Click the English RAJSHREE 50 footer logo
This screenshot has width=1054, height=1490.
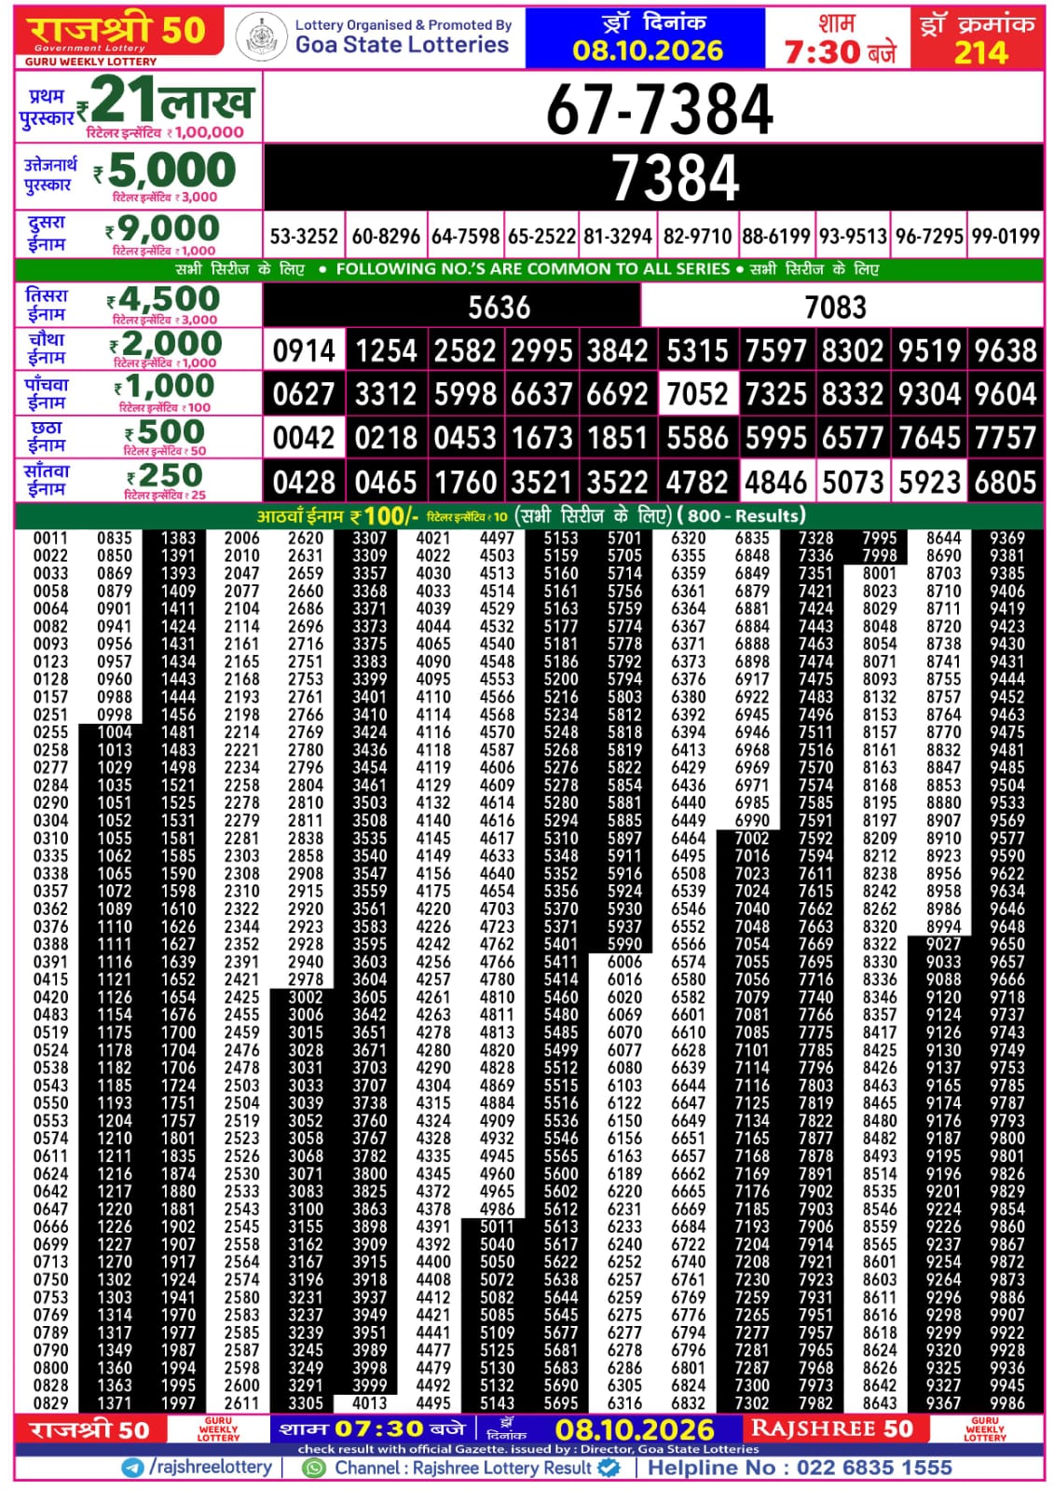pos(831,1429)
